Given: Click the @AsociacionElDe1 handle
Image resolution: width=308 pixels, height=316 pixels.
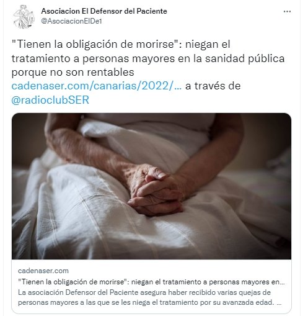Looking at the screenshot, I should (71, 21).
